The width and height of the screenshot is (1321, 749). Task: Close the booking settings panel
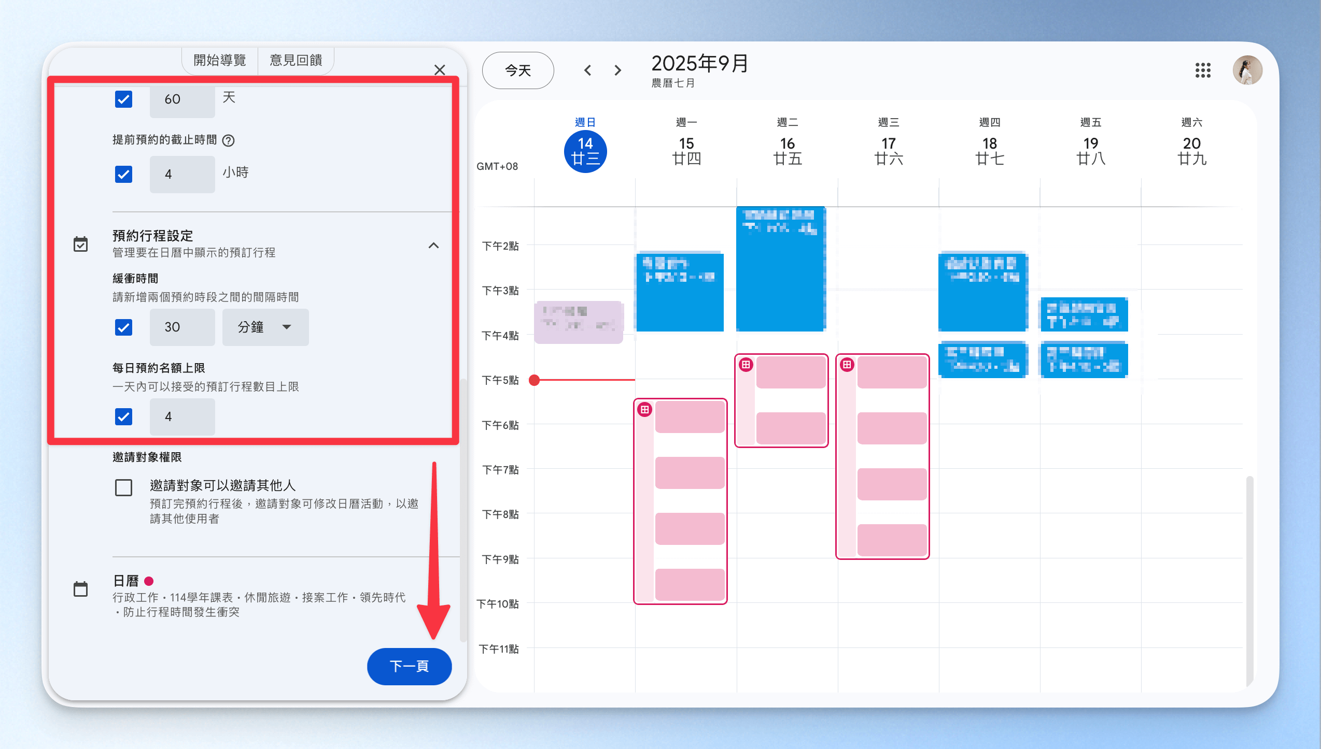click(x=440, y=70)
